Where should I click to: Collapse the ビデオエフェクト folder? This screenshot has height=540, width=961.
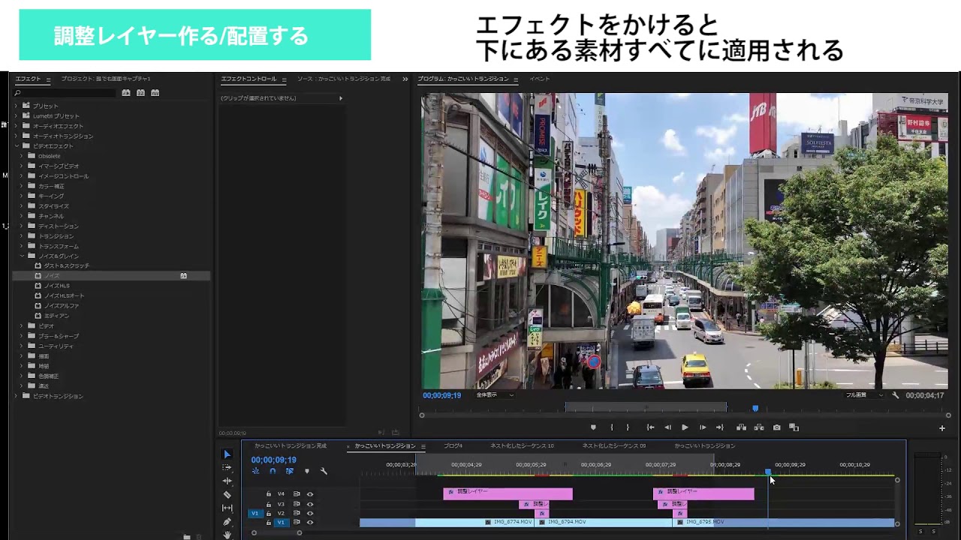point(16,146)
